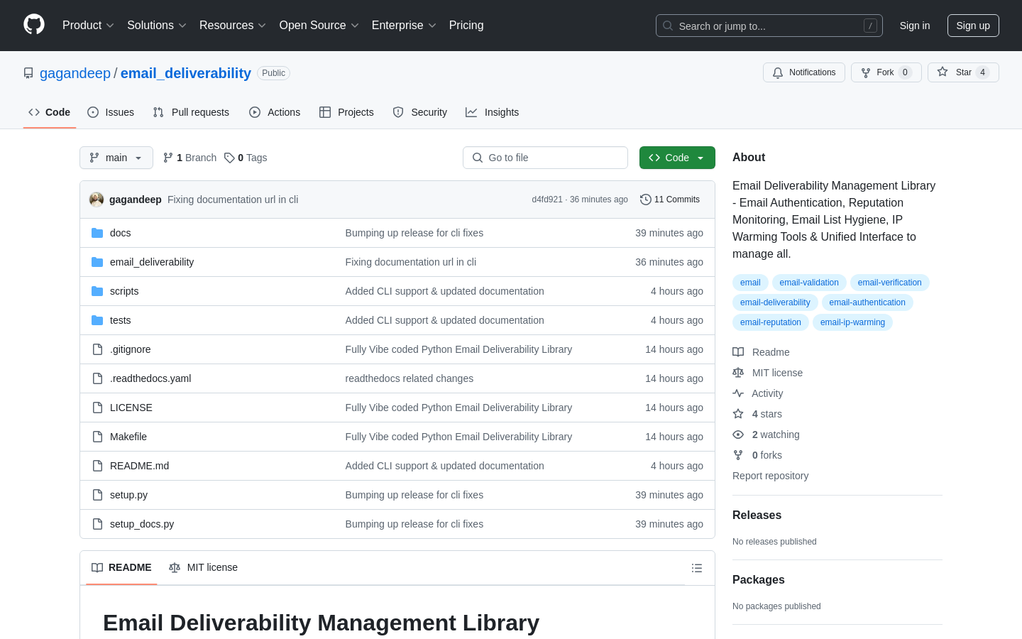Fork the repository

[x=885, y=72]
